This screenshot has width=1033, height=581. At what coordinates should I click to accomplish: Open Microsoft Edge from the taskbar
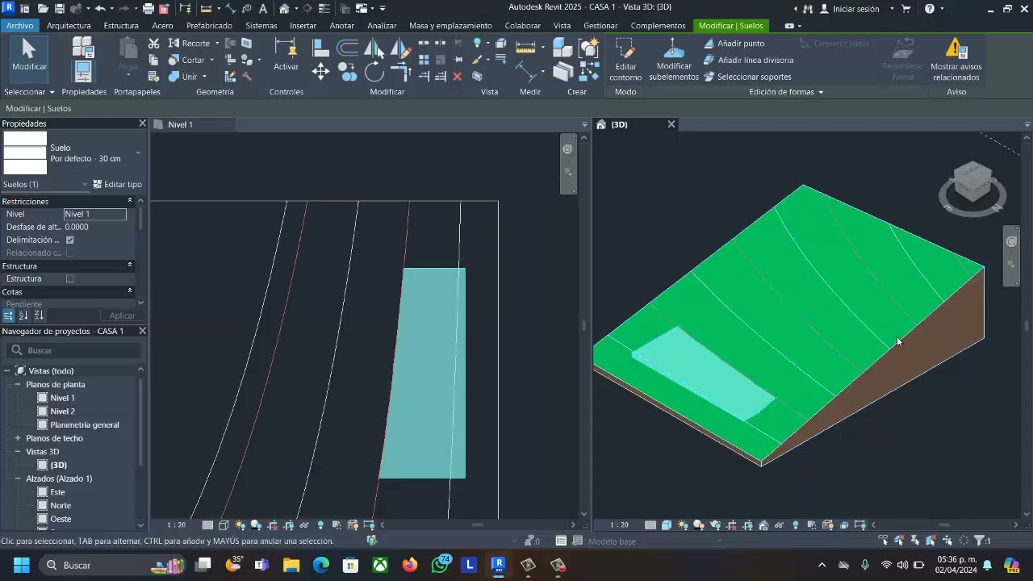321,565
